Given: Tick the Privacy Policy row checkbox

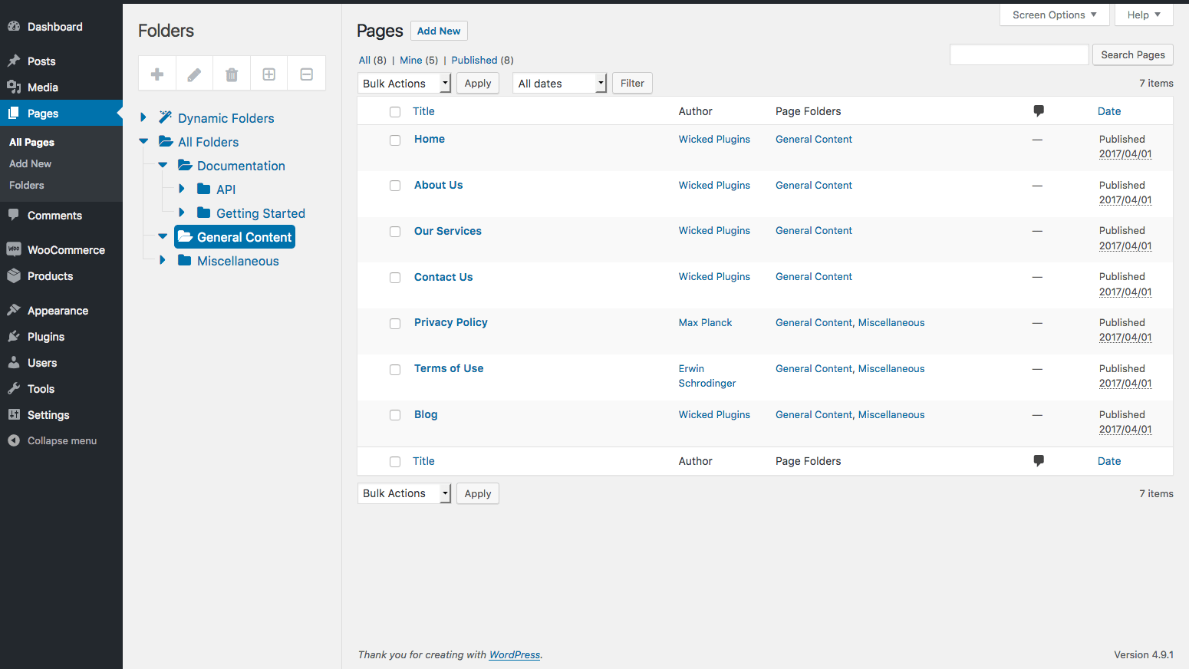Looking at the screenshot, I should click(x=395, y=324).
